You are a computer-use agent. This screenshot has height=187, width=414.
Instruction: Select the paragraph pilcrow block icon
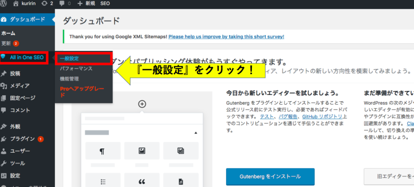pyautogui.click(x=103, y=151)
